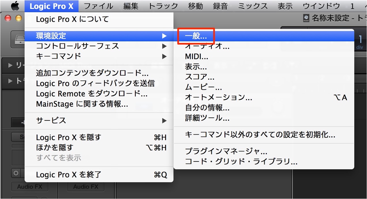Expand the 環境設定 submenu
This screenshot has width=367, height=199.
pyautogui.click(x=99, y=36)
